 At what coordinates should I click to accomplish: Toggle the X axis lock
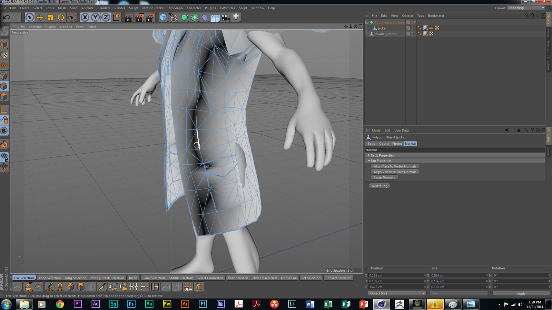click(85, 17)
